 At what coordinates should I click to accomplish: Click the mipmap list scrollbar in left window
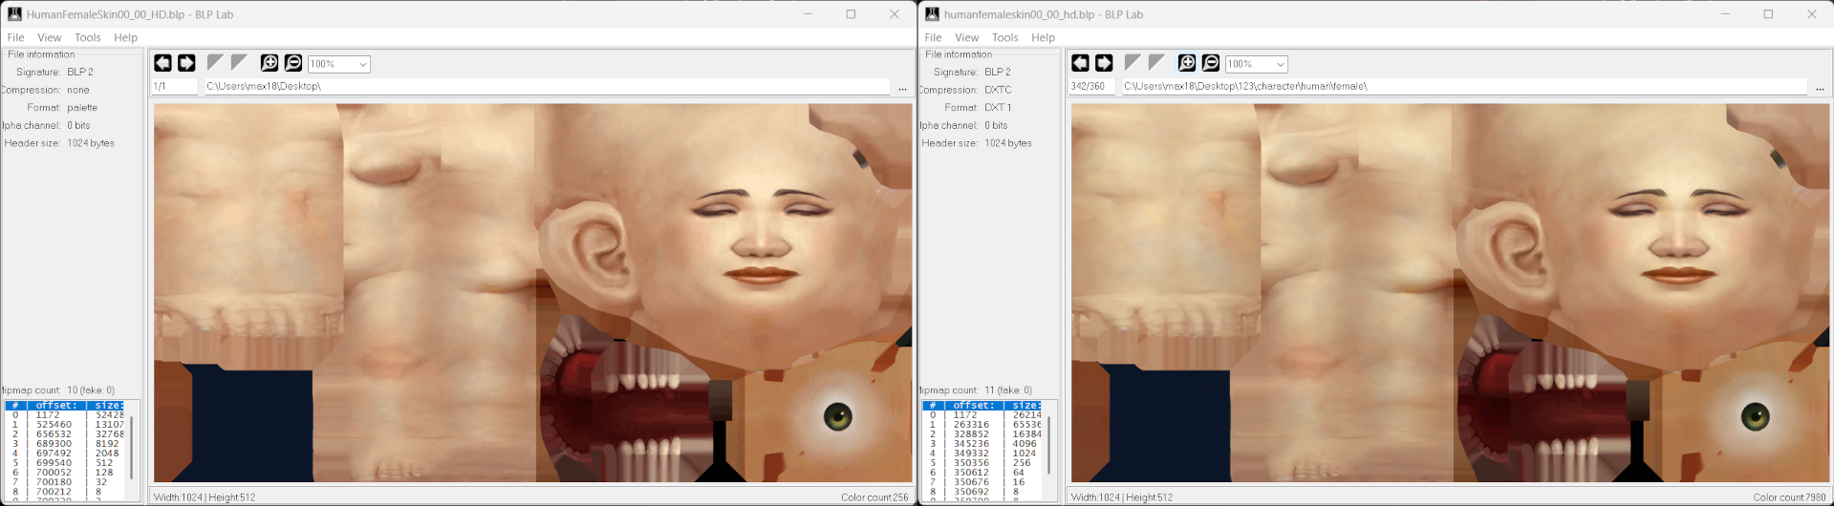point(132,447)
